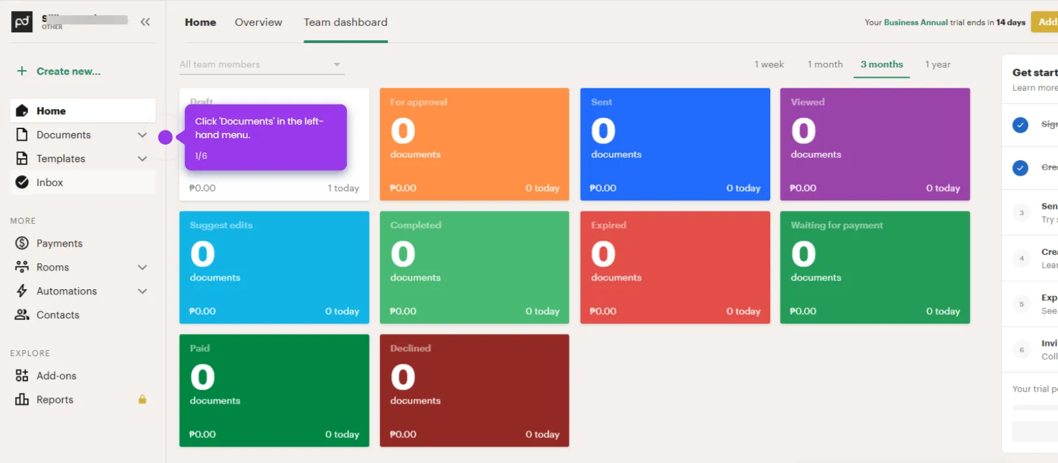Open Templates in the left menu
The image size is (1058, 463).
pos(83,159)
